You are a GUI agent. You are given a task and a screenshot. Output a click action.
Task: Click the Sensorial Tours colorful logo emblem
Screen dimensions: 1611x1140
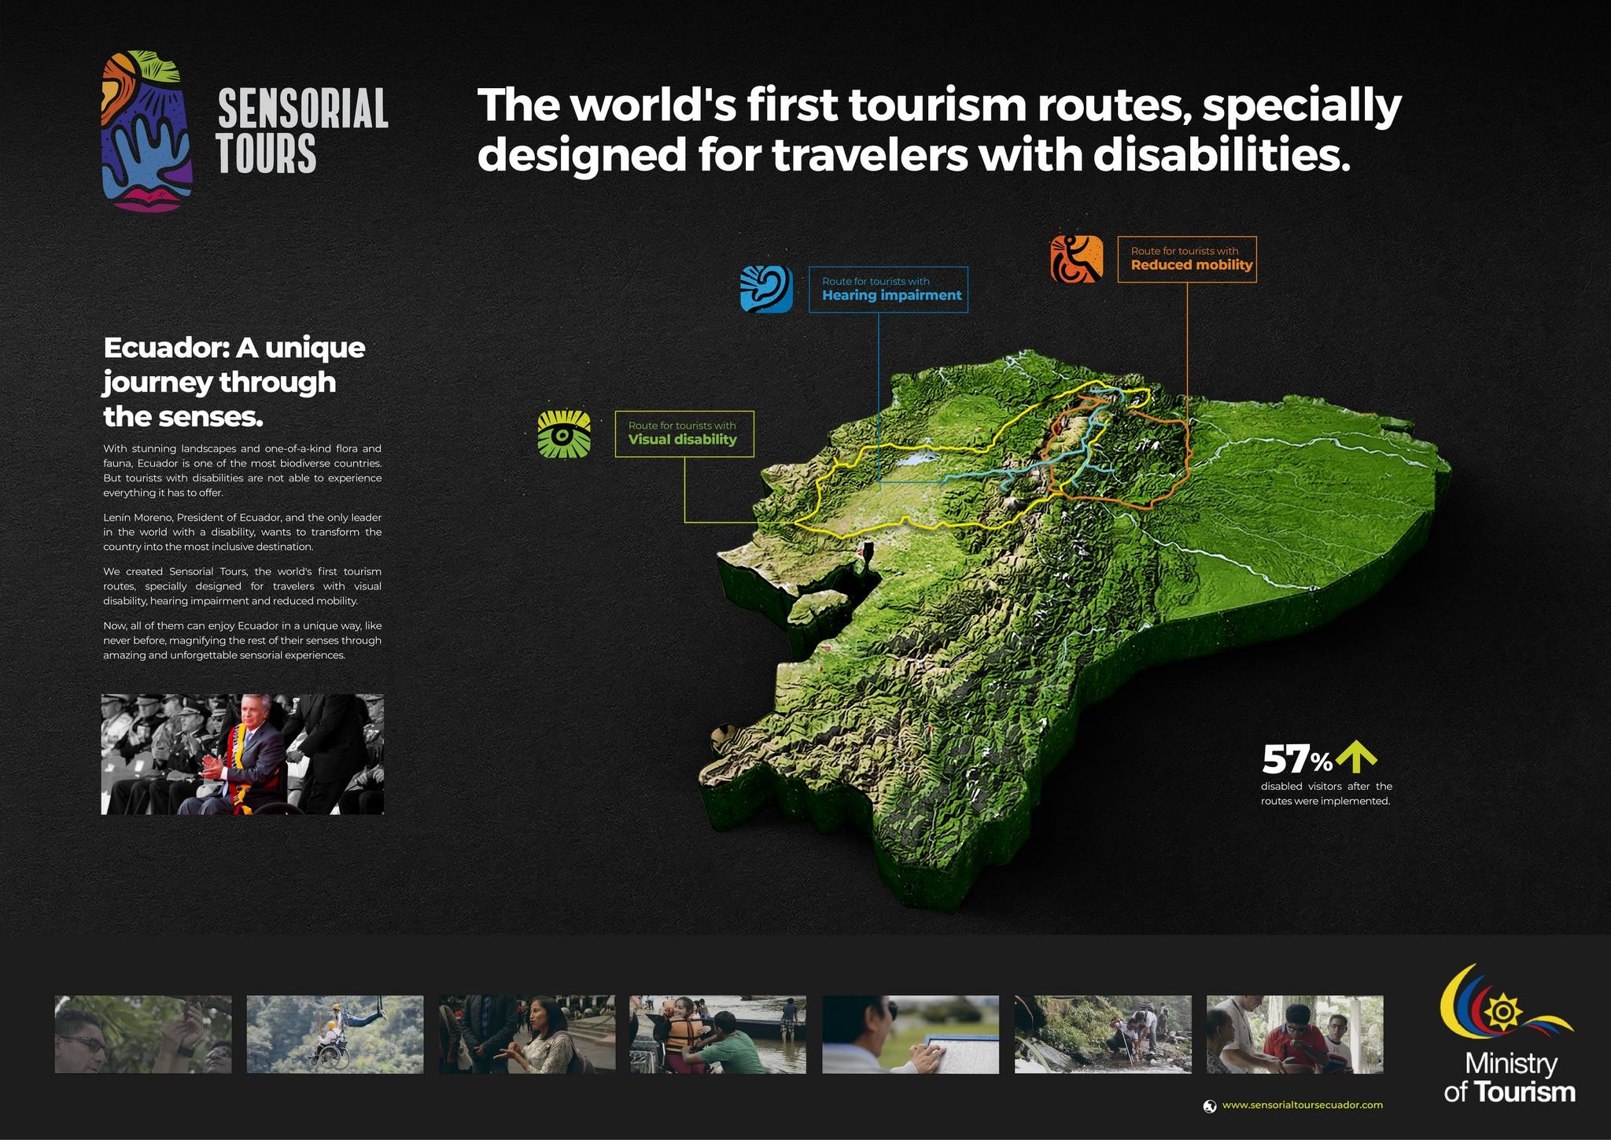147,131
